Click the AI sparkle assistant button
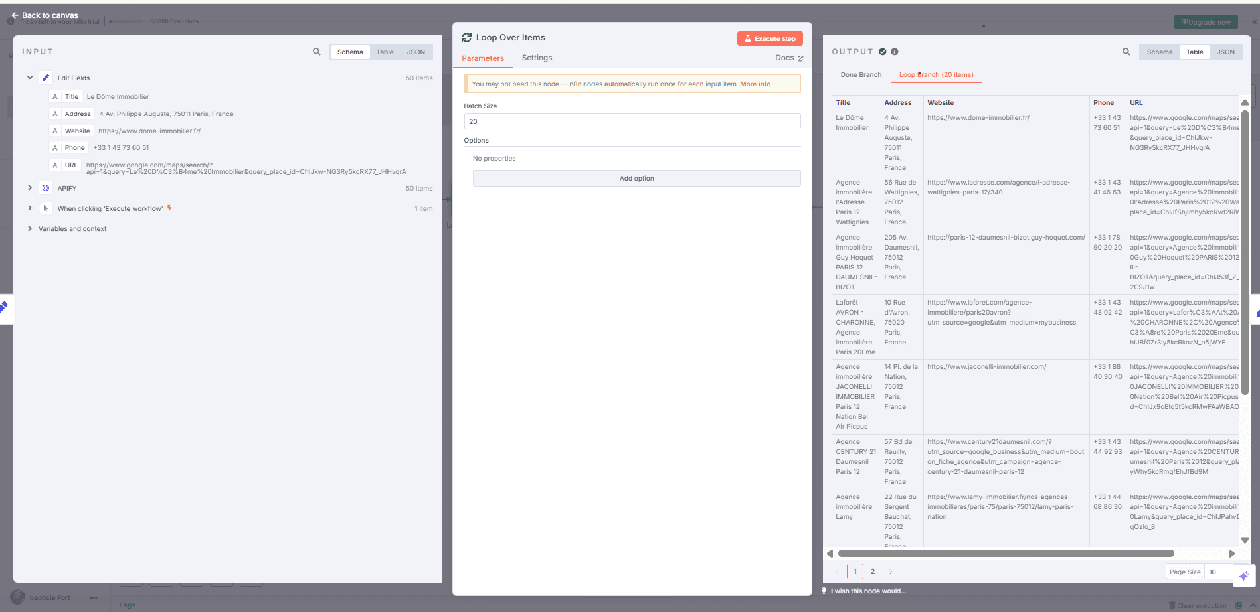 coord(1244,575)
